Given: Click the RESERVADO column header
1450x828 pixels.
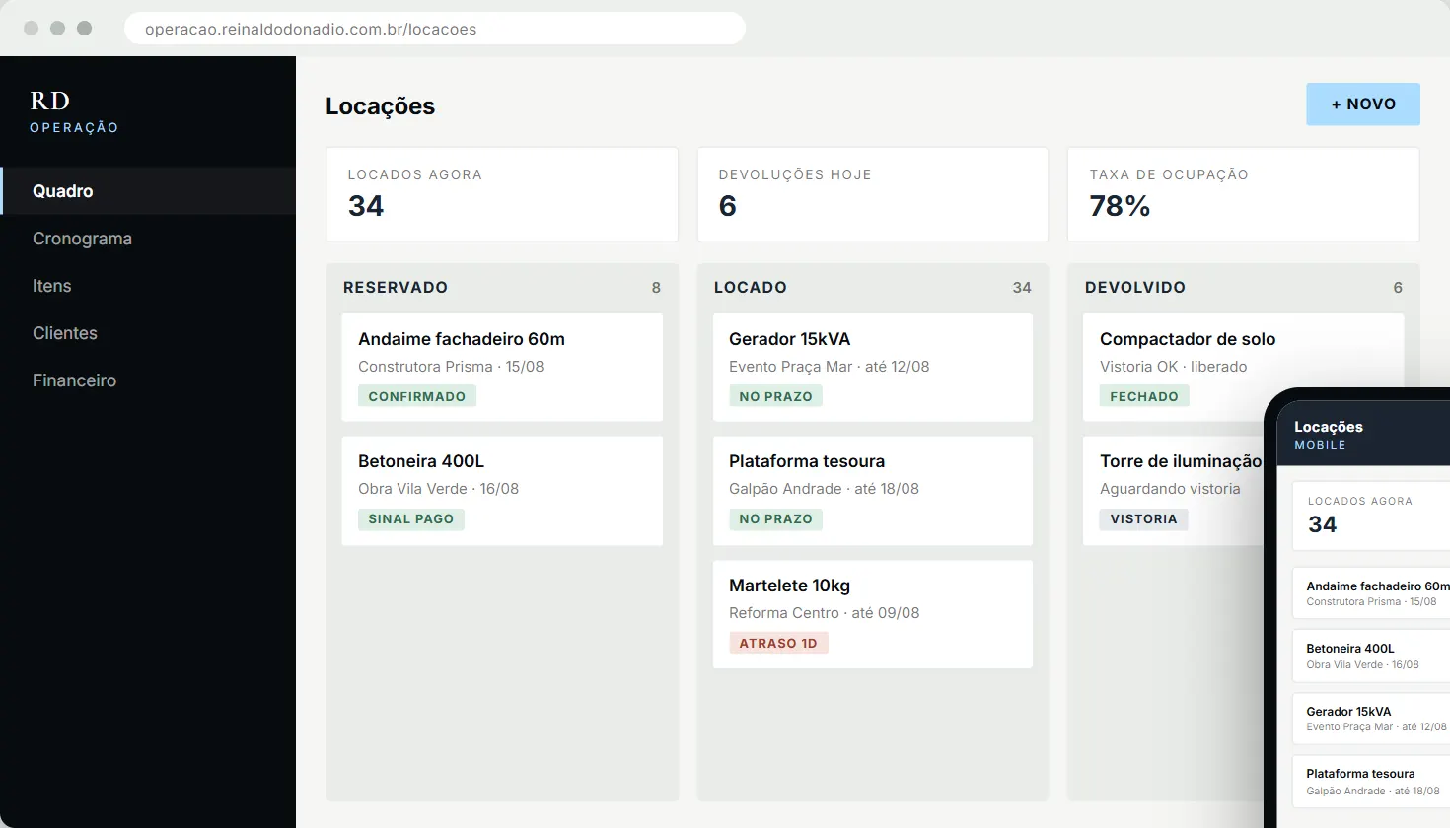Looking at the screenshot, I should tap(396, 288).
